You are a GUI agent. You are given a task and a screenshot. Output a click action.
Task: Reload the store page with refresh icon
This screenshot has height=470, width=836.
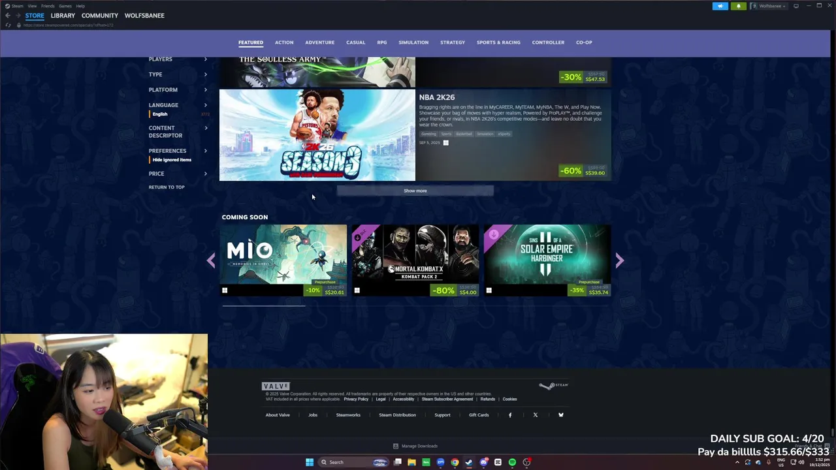point(8,25)
